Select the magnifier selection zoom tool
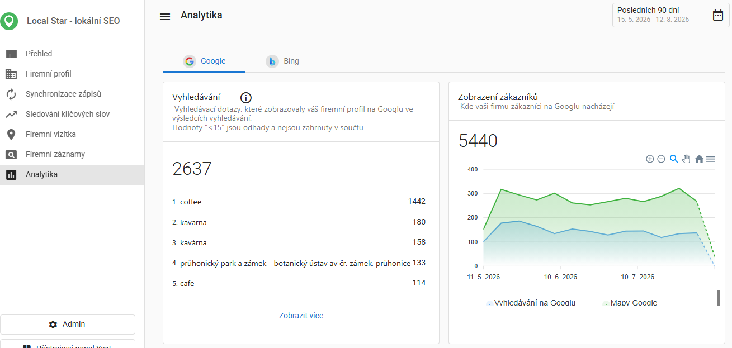Image resolution: width=732 pixels, height=348 pixels. [x=674, y=159]
